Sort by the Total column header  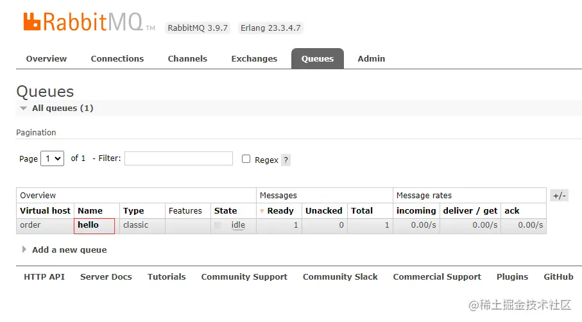click(x=362, y=210)
